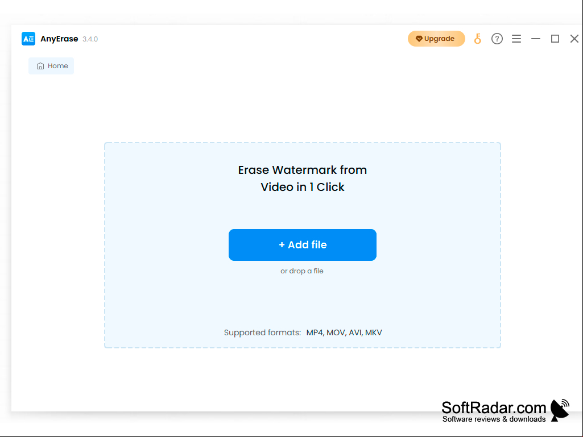Click the 'or drop a file' text

pos(301,271)
